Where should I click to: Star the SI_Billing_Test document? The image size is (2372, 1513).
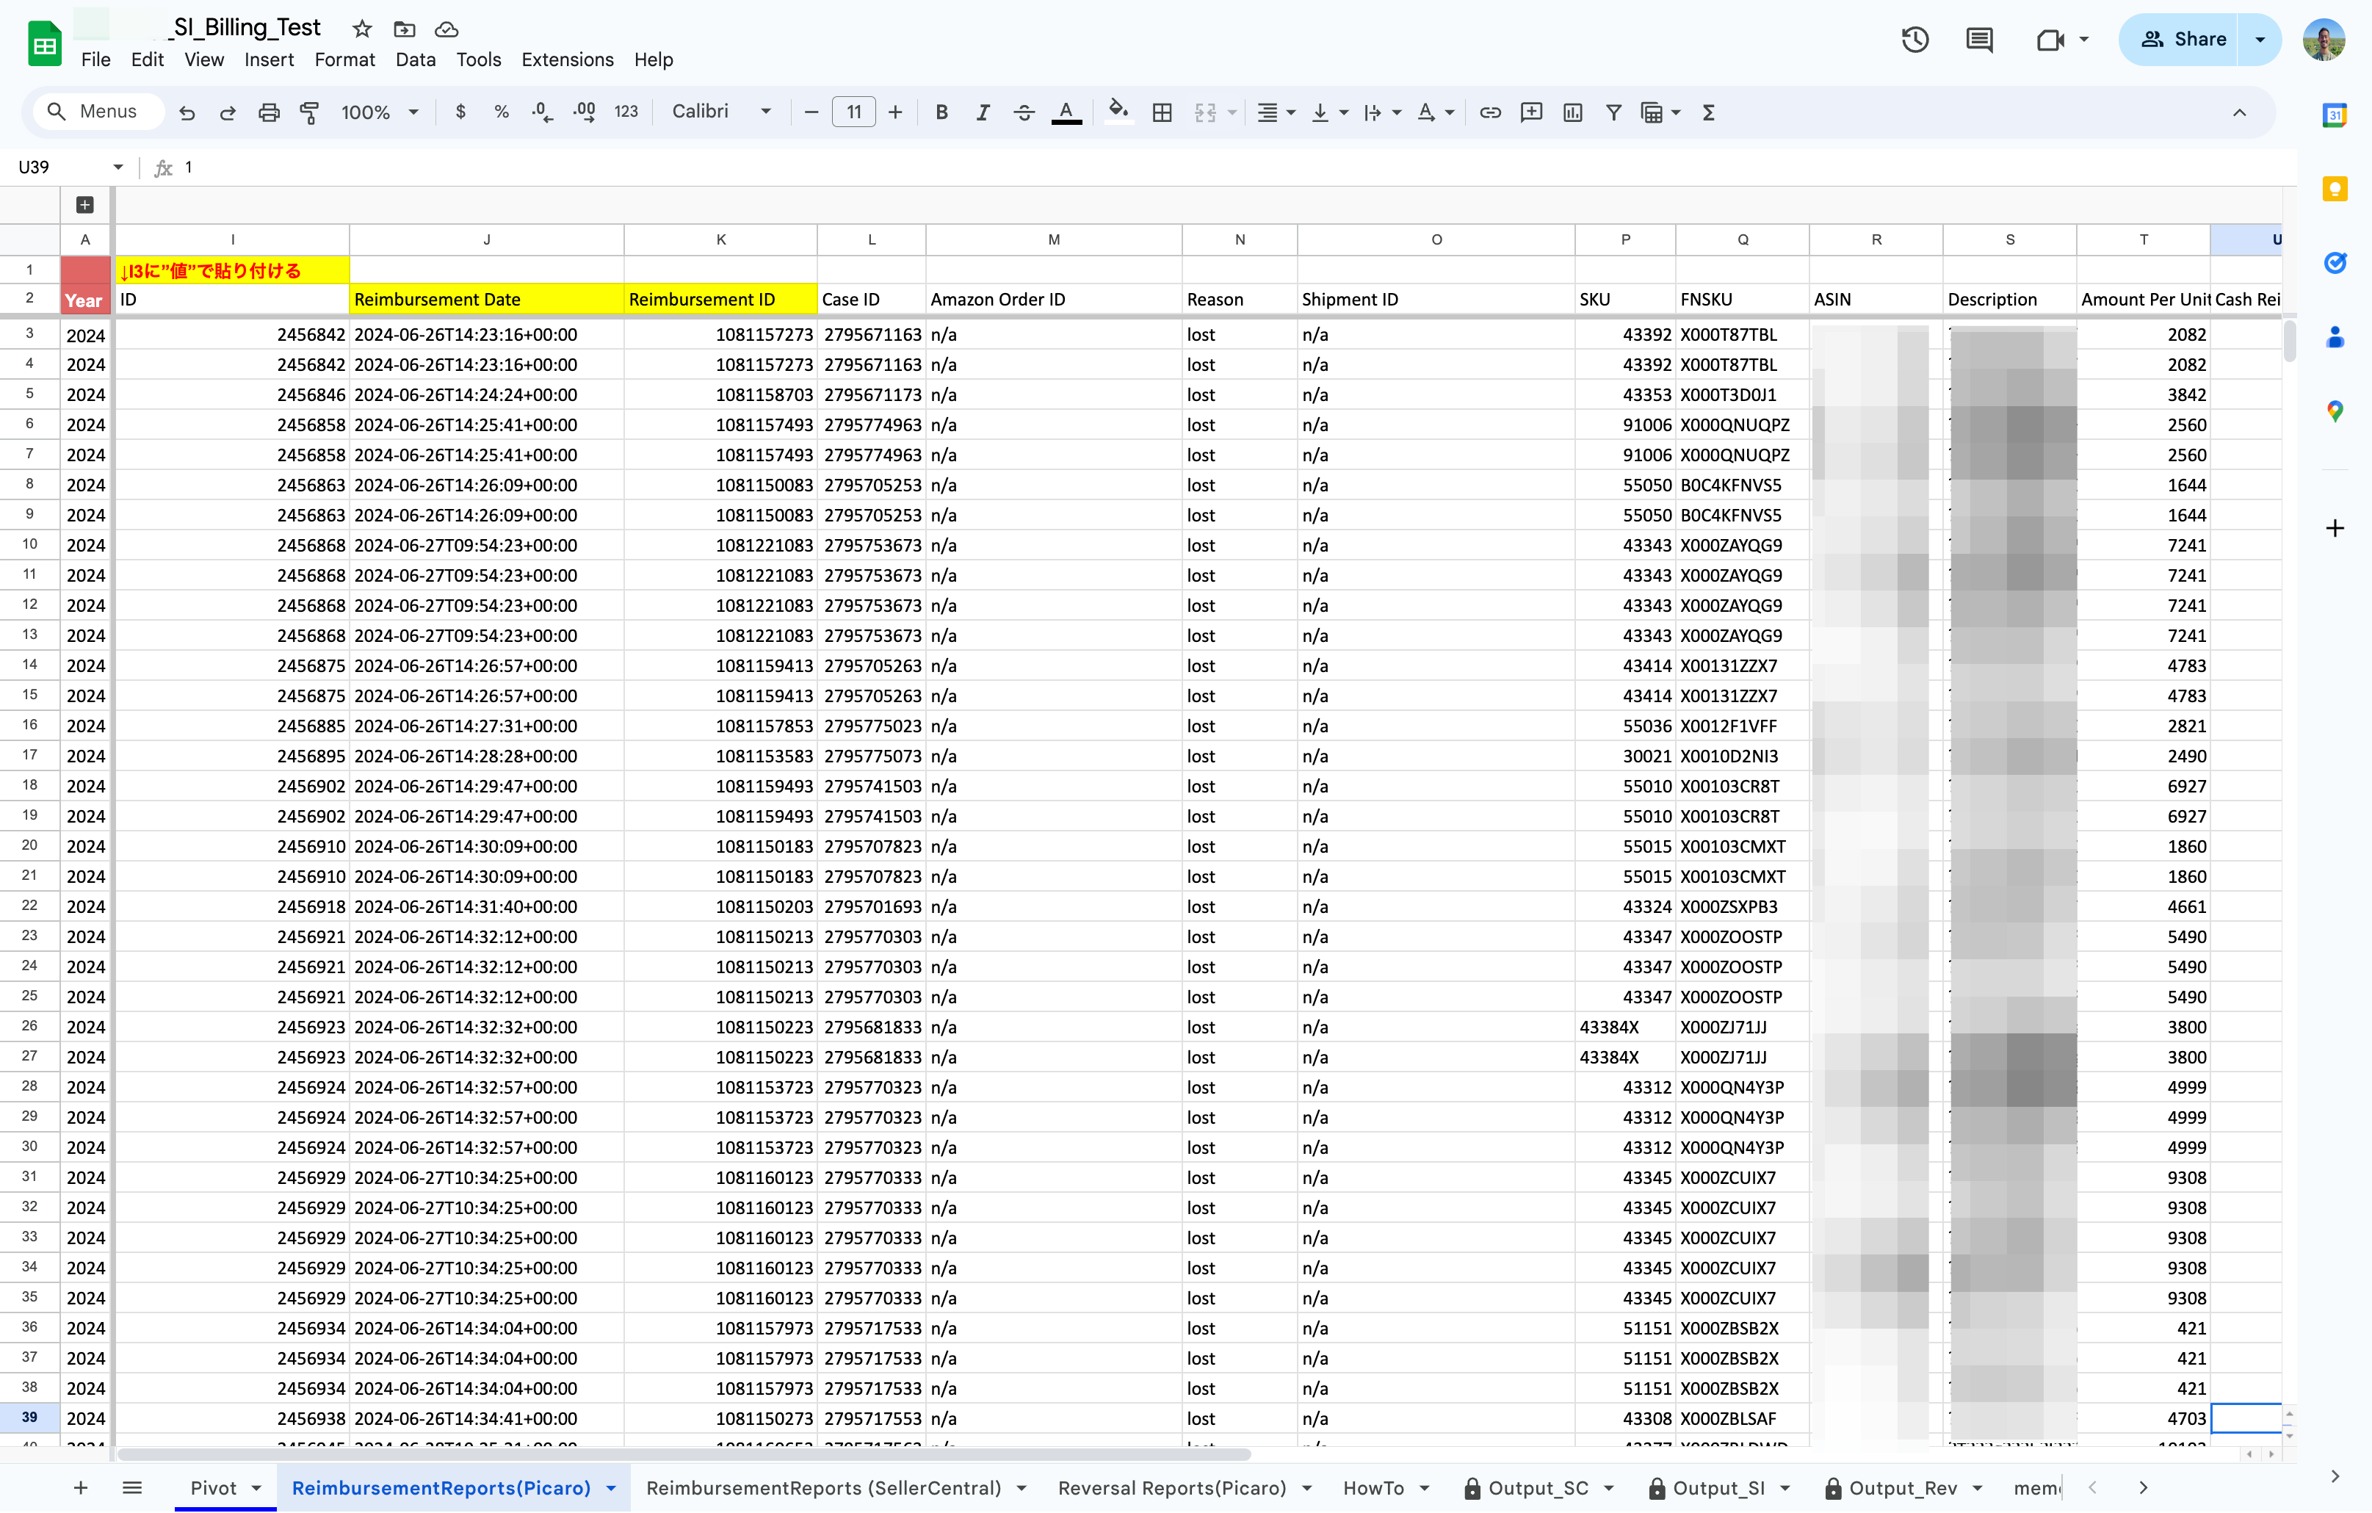click(x=363, y=29)
